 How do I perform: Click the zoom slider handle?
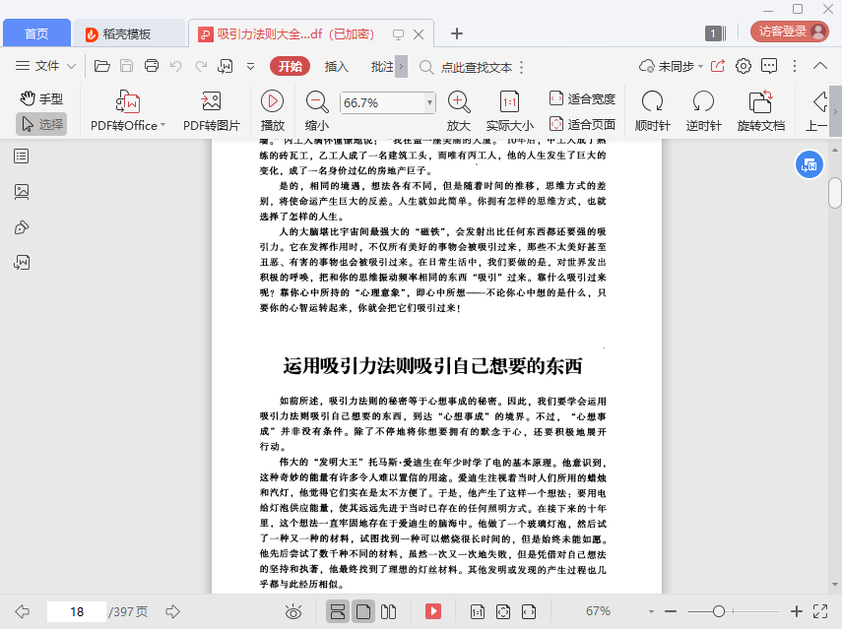click(x=719, y=611)
